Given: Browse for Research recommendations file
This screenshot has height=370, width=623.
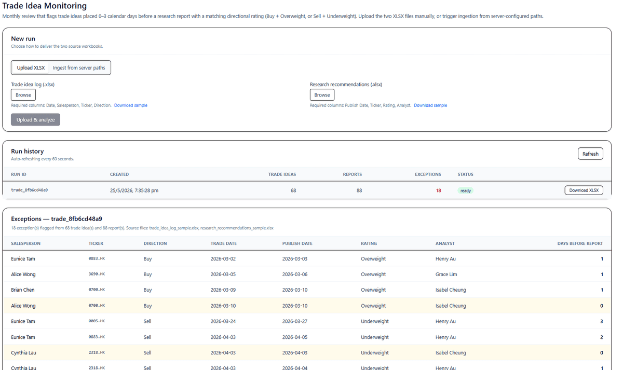Looking at the screenshot, I should pyautogui.click(x=322, y=95).
